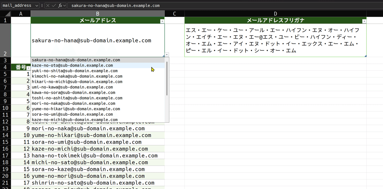This screenshot has height=189, width=383.
Task: Click cell yume-no-mori@sub-domain.example.com
Action: pyautogui.click(x=98, y=176)
